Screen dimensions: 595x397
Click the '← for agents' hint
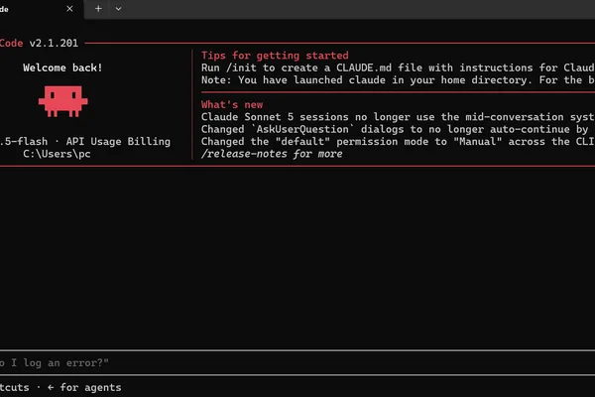[84, 387]
